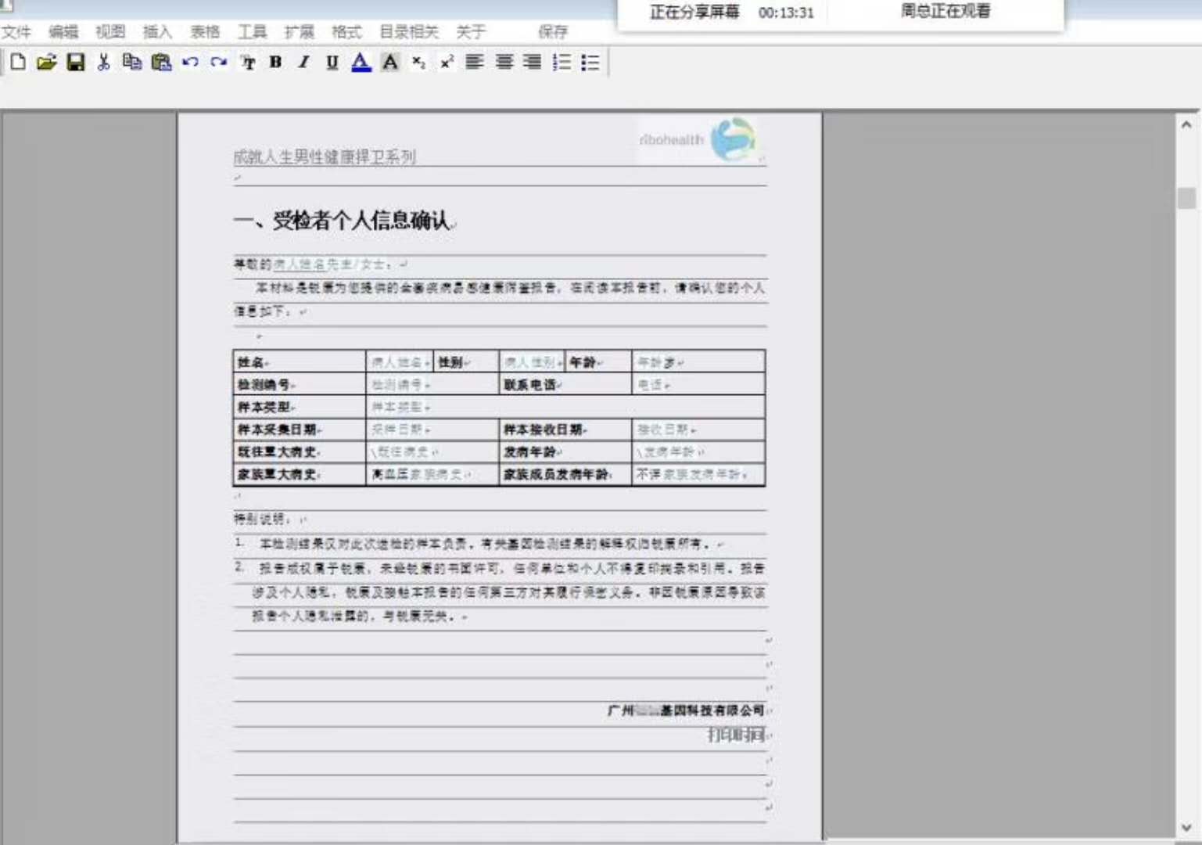Redo the last undone action
Viewport: 1202px width, 845px height.
point(219,63)
